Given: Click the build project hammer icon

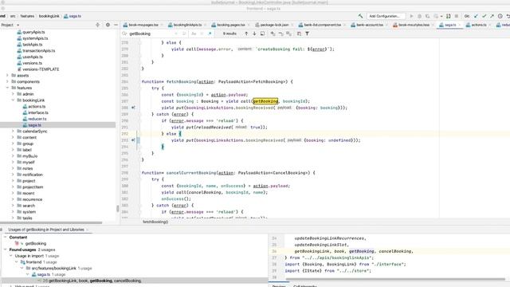Looking at the screenshot, I should coord(360,16).
